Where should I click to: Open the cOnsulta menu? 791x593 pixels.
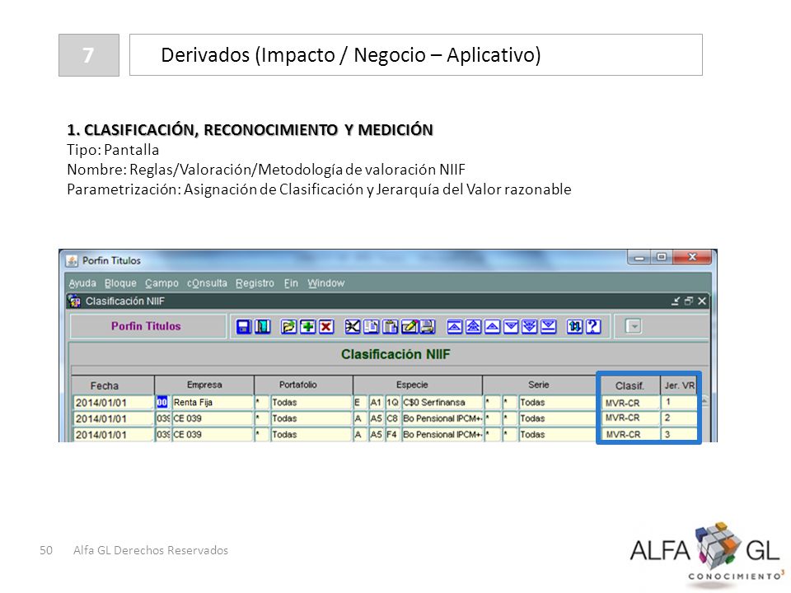207,282
